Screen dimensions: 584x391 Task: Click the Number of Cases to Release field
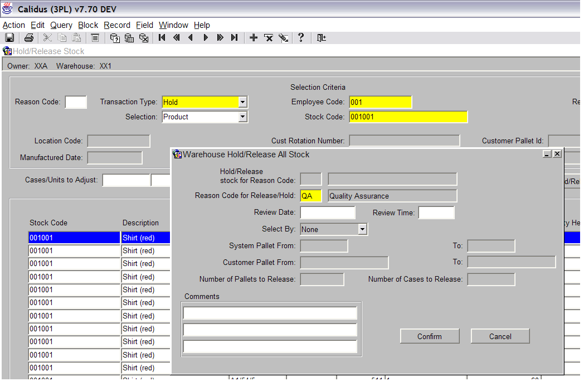tap(491, 279)
